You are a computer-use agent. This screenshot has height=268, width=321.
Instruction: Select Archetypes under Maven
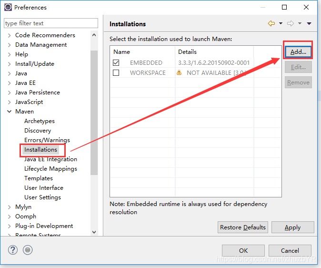click(40, 121)
